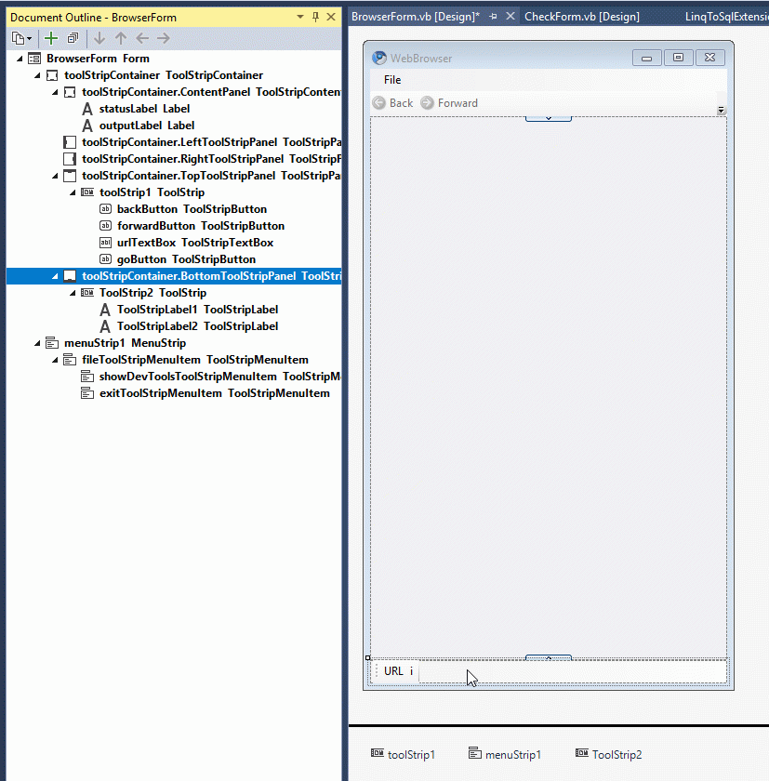Click the Move Down arrow in Document Outline toolbar
The height and width of the screenshot is (781, 769).
(x=99, y=38)
